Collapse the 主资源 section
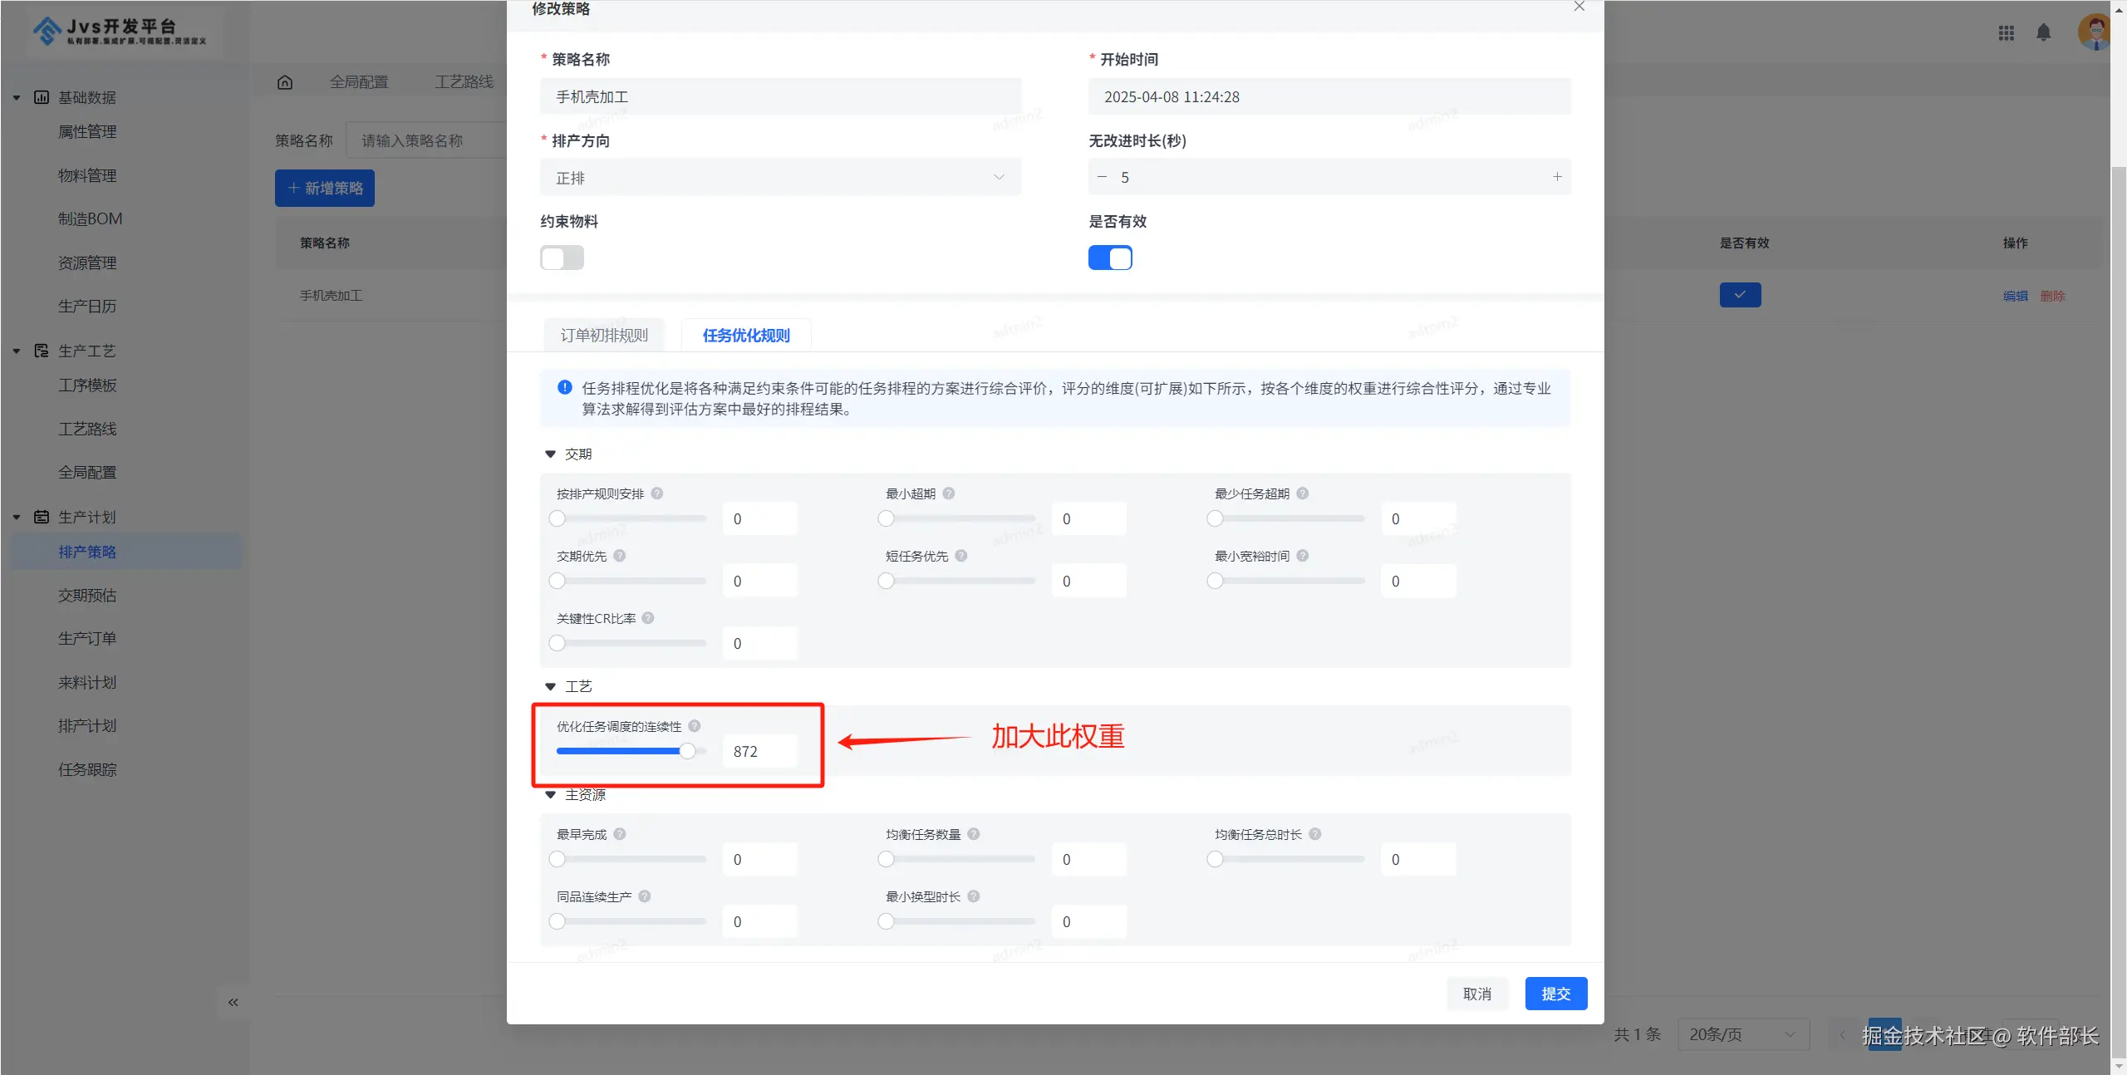The image size is (2127, 1075). 550,795
